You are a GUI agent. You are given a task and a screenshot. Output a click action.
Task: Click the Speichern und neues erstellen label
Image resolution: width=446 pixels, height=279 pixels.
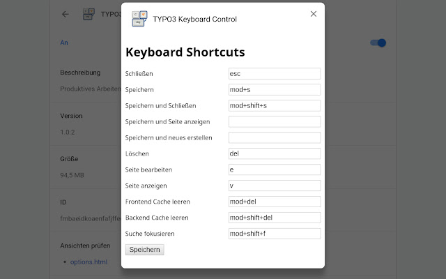coord(169,138)
